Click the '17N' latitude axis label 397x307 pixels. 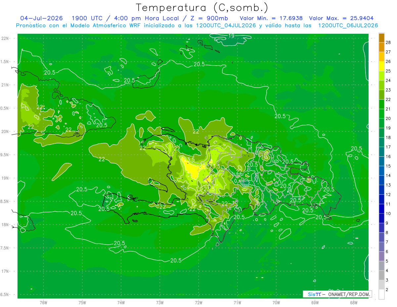tap(5, 271)
